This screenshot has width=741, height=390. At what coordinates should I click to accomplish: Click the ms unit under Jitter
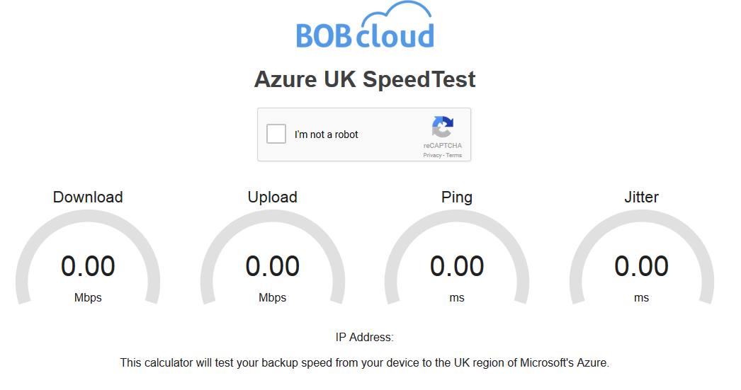(641, 298)
